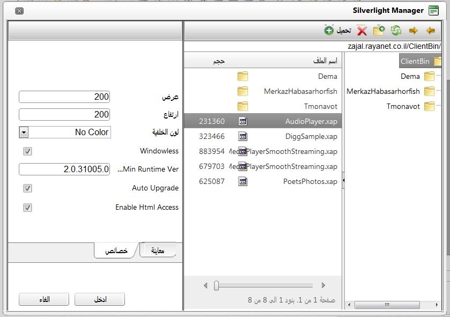Click the new folder icon in toolbar
The width and height of the screenshot is (450, 317).
pos(379,30)
